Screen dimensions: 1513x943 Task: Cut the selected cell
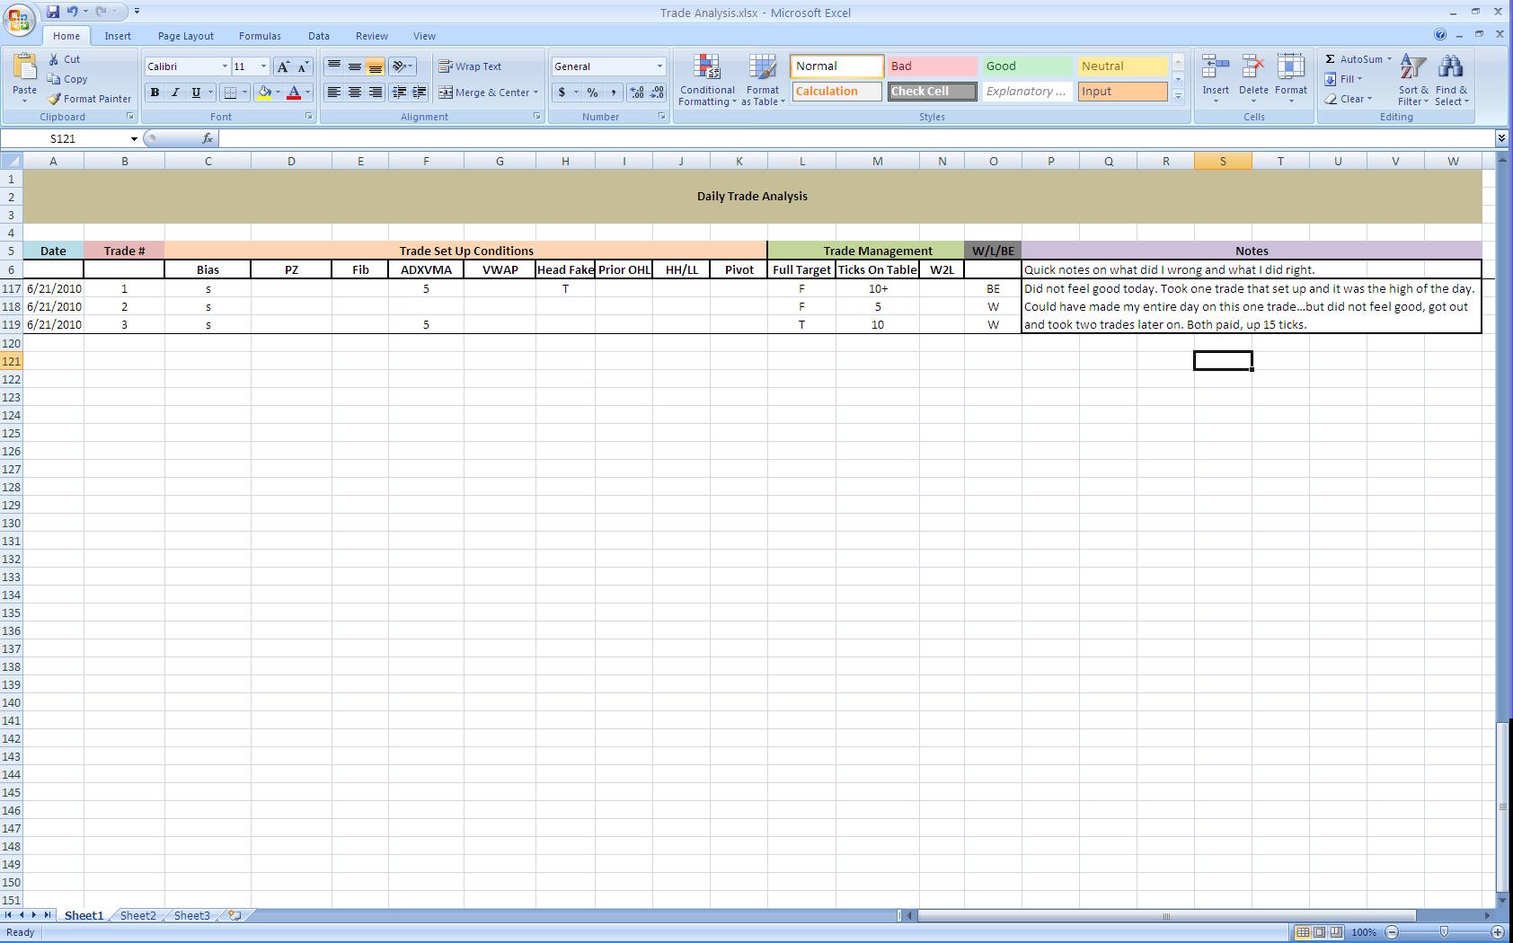(x=64, y=59)
